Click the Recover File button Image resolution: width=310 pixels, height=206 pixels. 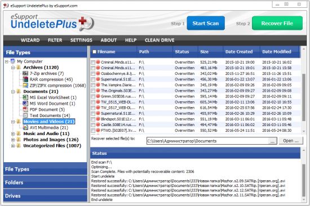(277, 23)
